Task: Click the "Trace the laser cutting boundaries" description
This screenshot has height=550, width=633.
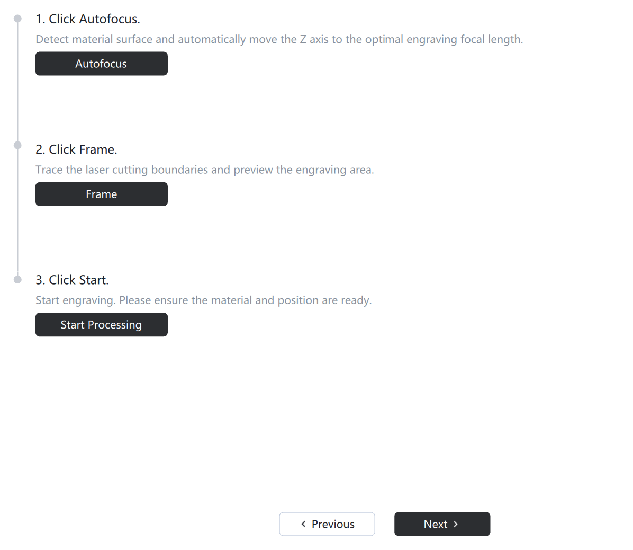Action: [204, 170]
